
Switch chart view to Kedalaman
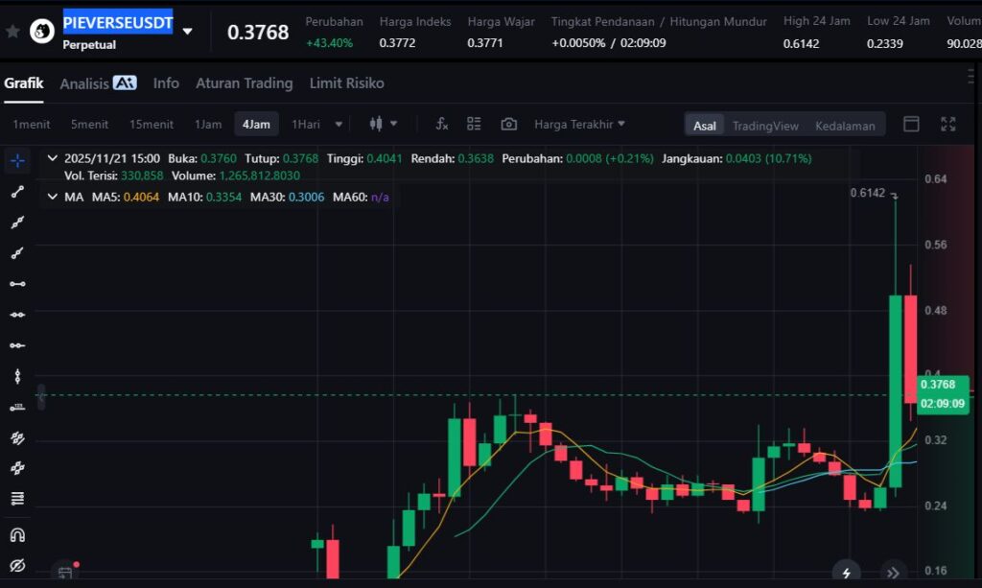844,126
